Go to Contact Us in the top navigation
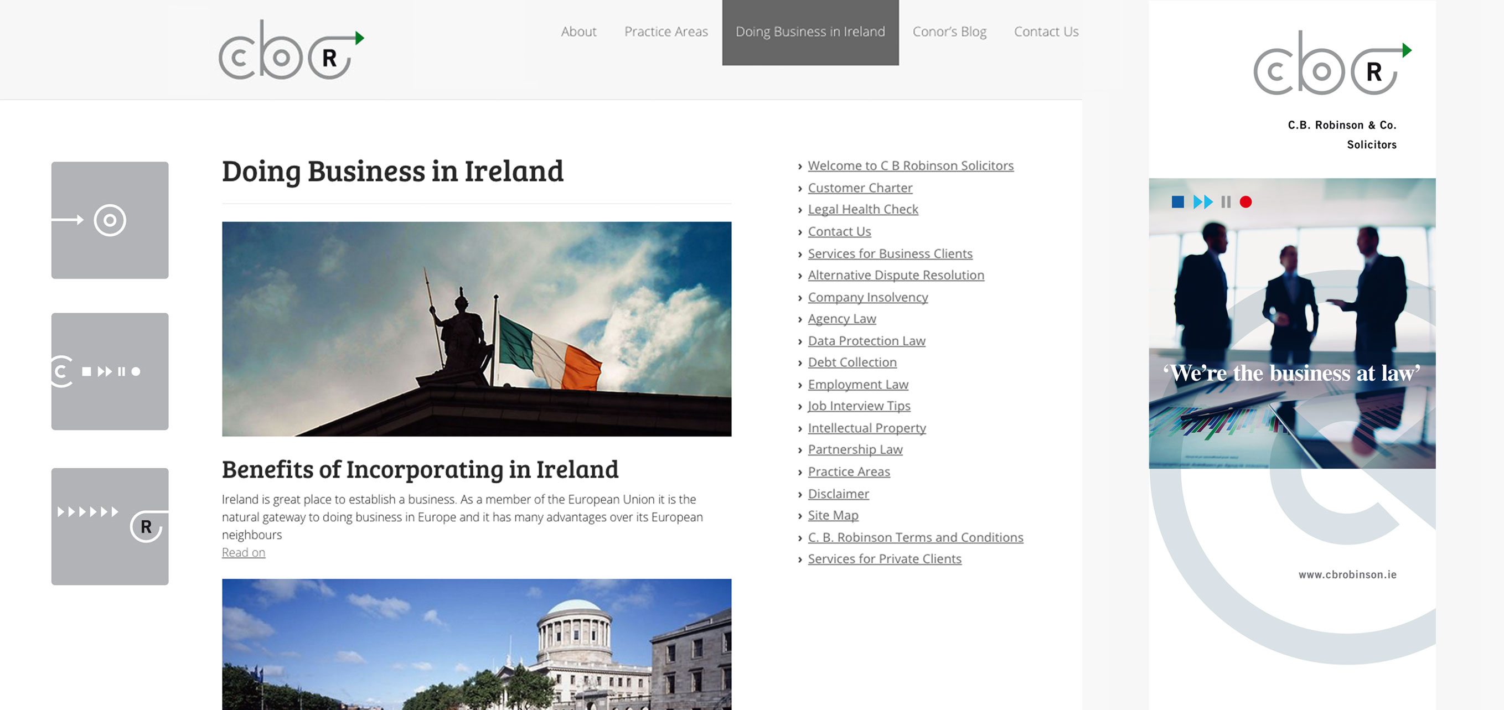Viewport: 1504px width, 710px height. coord(1046,32)
